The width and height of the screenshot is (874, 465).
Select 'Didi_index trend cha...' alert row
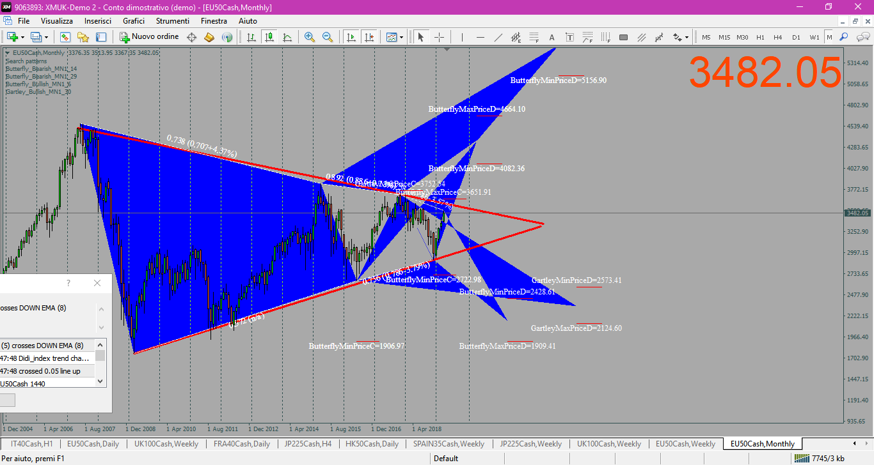[x=47, y=358]
